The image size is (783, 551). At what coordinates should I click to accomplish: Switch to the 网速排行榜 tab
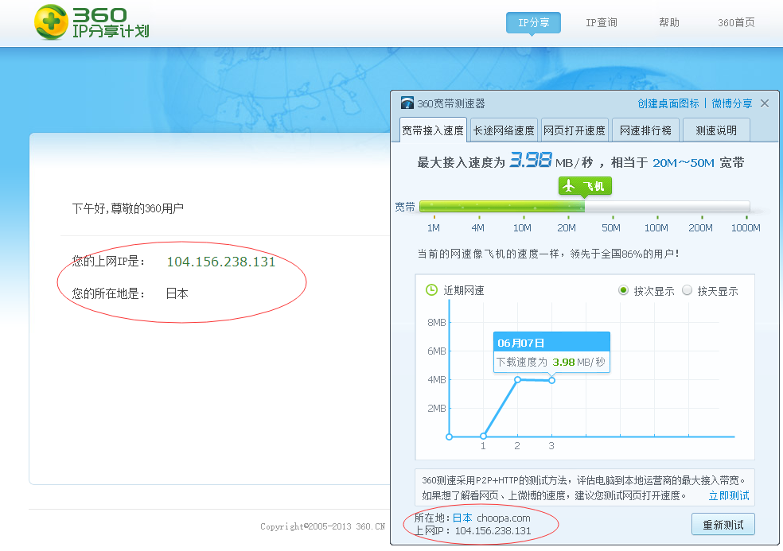(645, 130)
